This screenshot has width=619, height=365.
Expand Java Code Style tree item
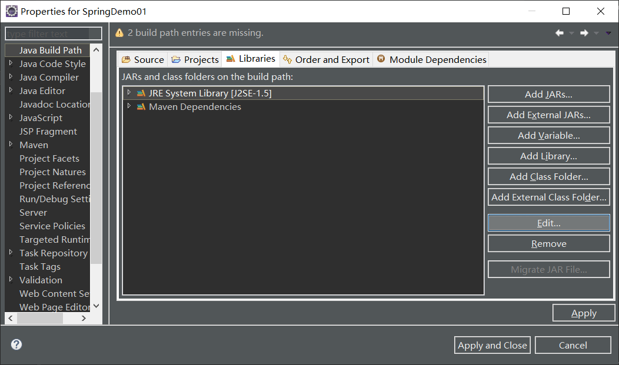[11, 63]
